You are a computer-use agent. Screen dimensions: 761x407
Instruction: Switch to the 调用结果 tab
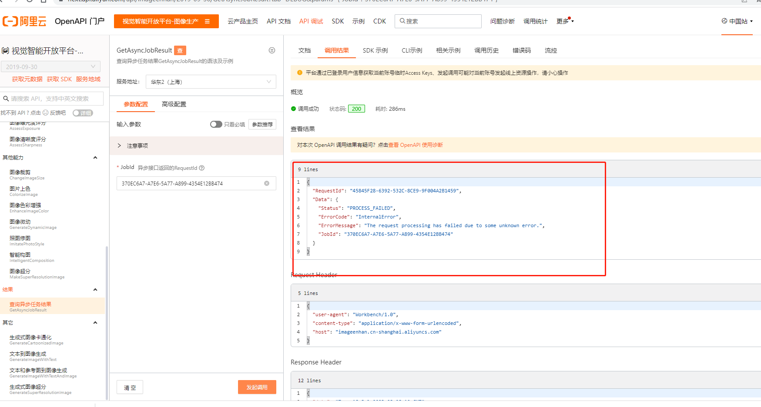[337, 50]
